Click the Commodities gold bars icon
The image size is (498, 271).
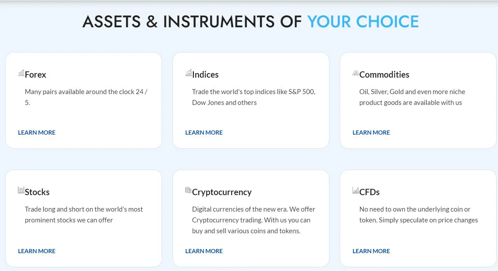tap(356, 73)
